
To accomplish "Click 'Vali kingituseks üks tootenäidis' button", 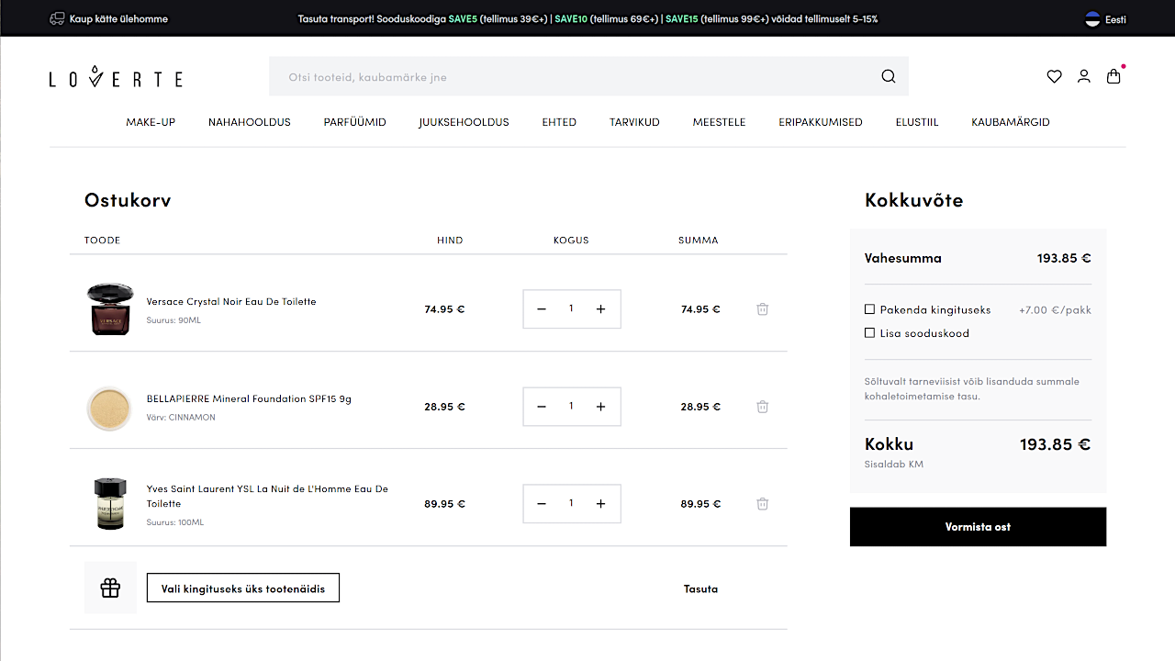I will (243, 588).
